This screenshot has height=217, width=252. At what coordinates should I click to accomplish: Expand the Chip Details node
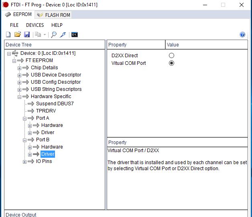(x=19, y=68)
